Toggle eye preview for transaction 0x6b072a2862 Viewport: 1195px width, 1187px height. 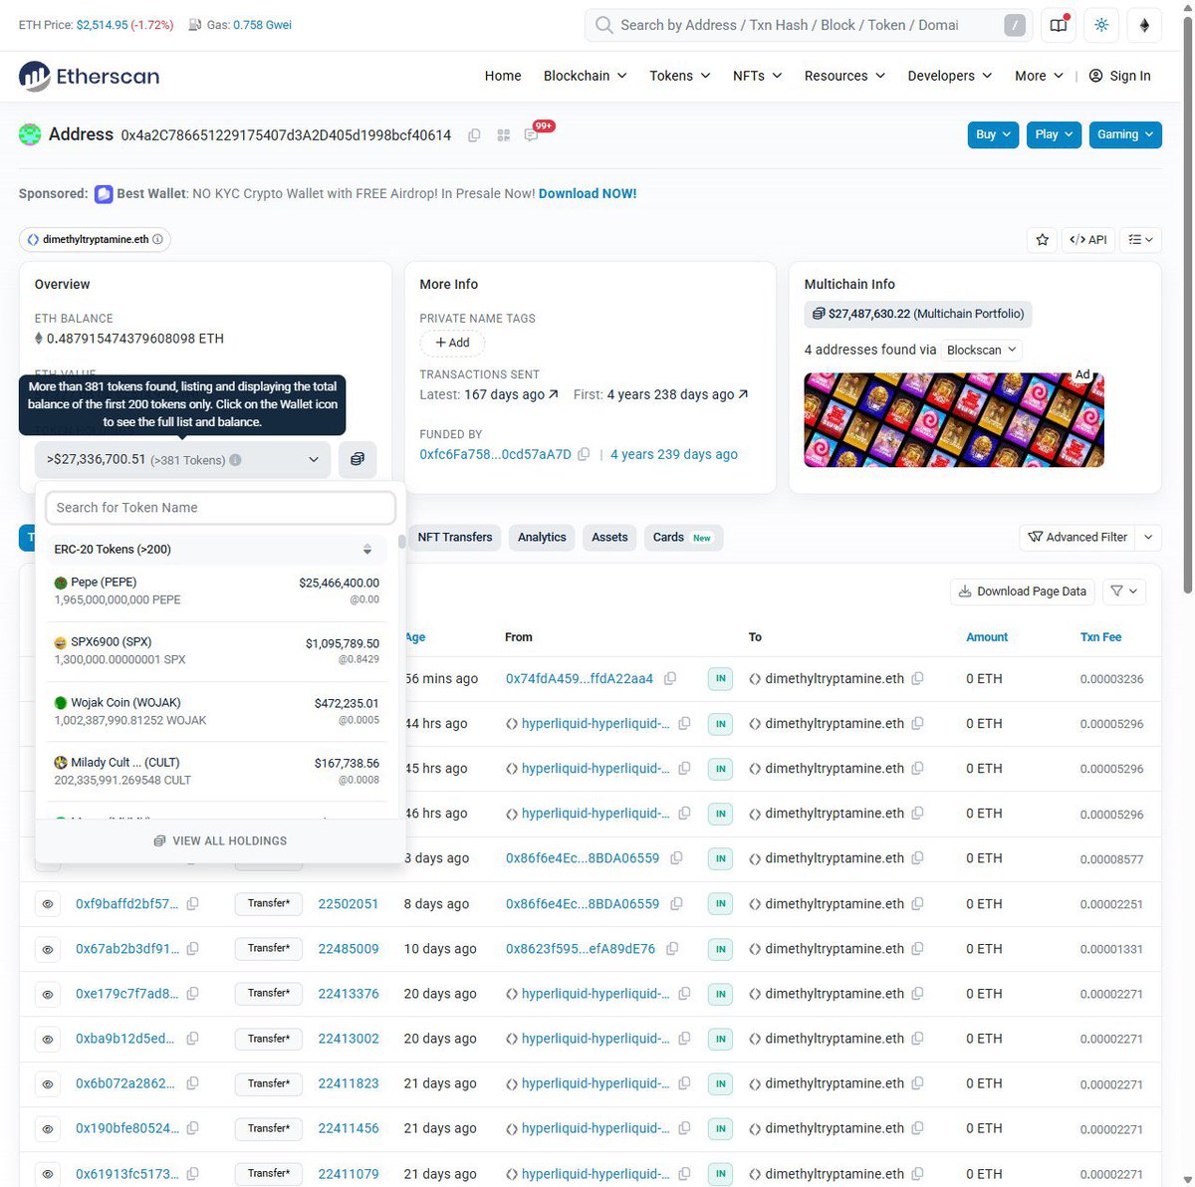(x=47, y=1083)
